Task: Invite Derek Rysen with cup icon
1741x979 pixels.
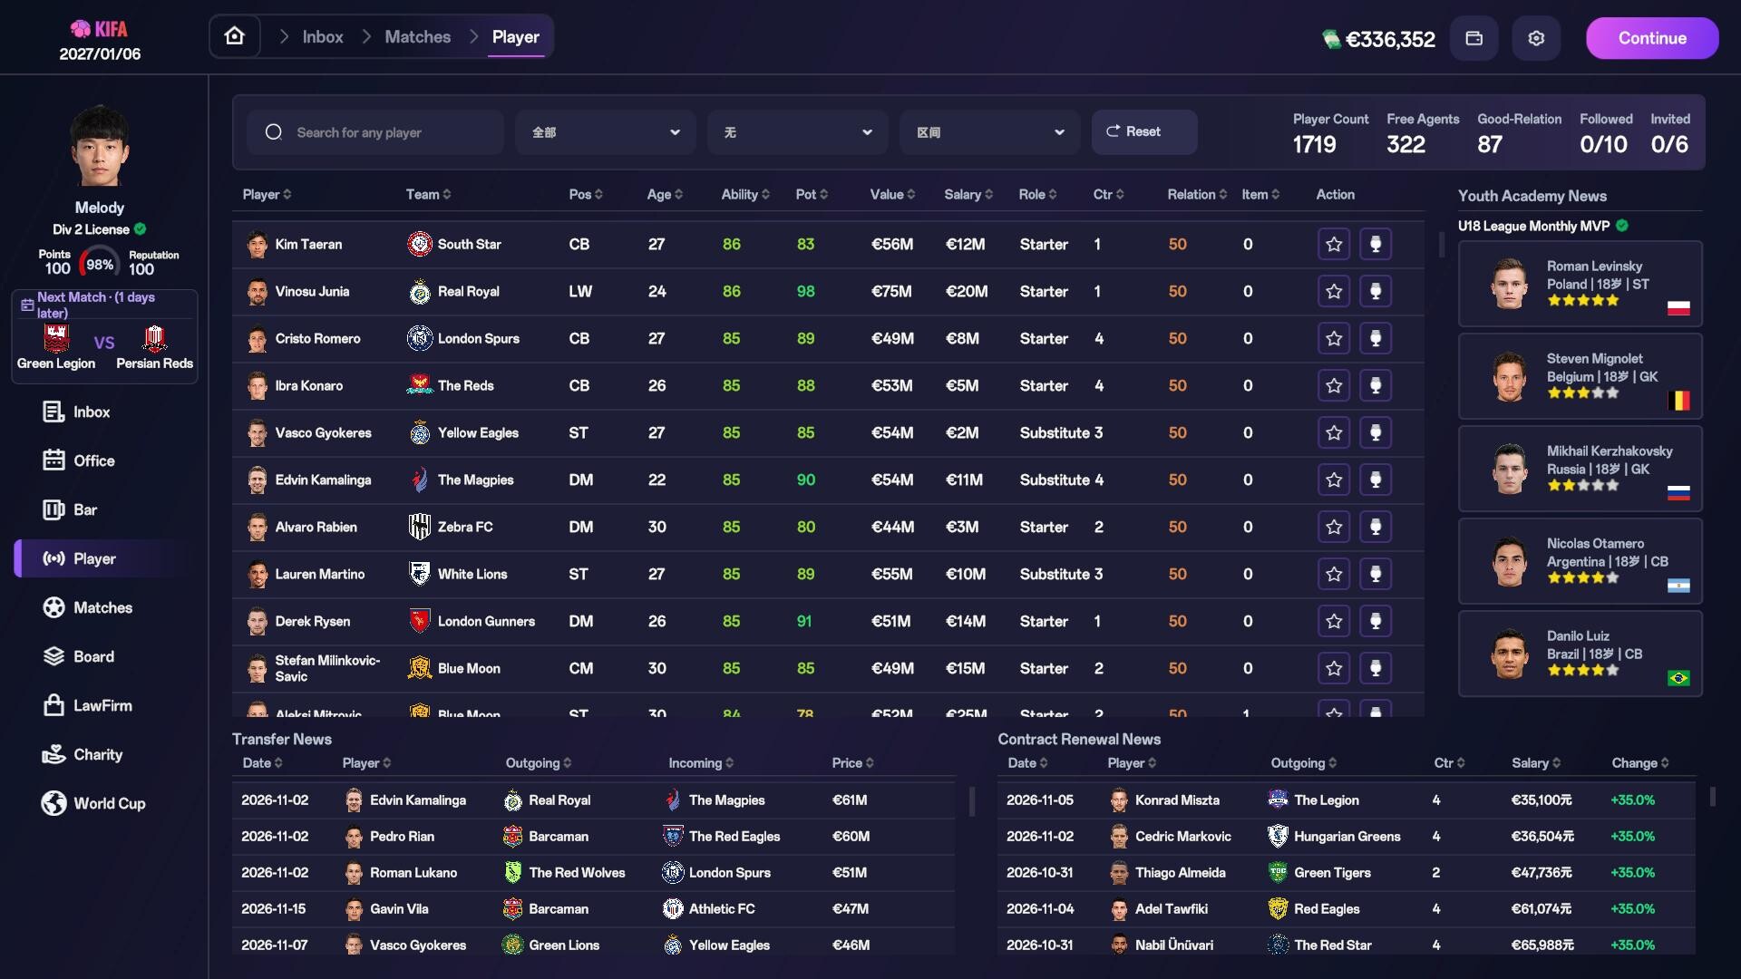Action: [x=1376, y=621]
